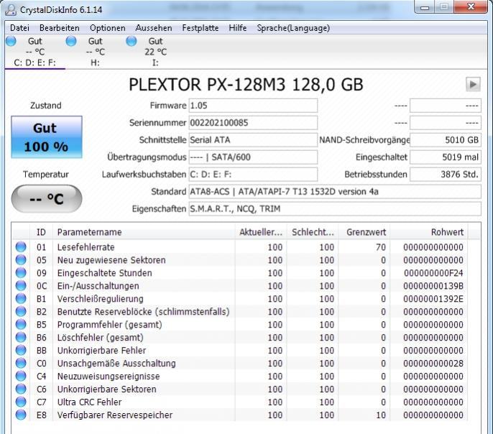This screenshot has height=434, width=493.
Task: Click status orb for Ein-/Ausschaltungen row
Action: click(21, 286)
